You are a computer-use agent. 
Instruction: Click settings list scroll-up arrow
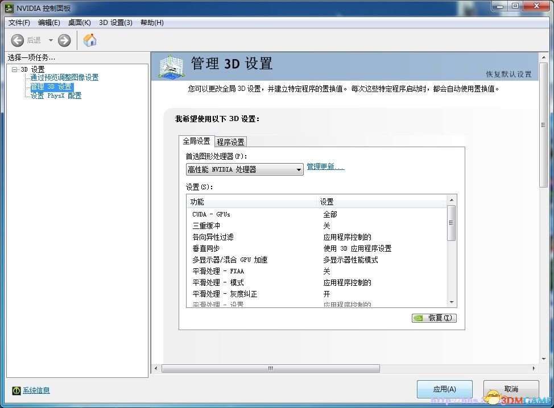point(452,200)
